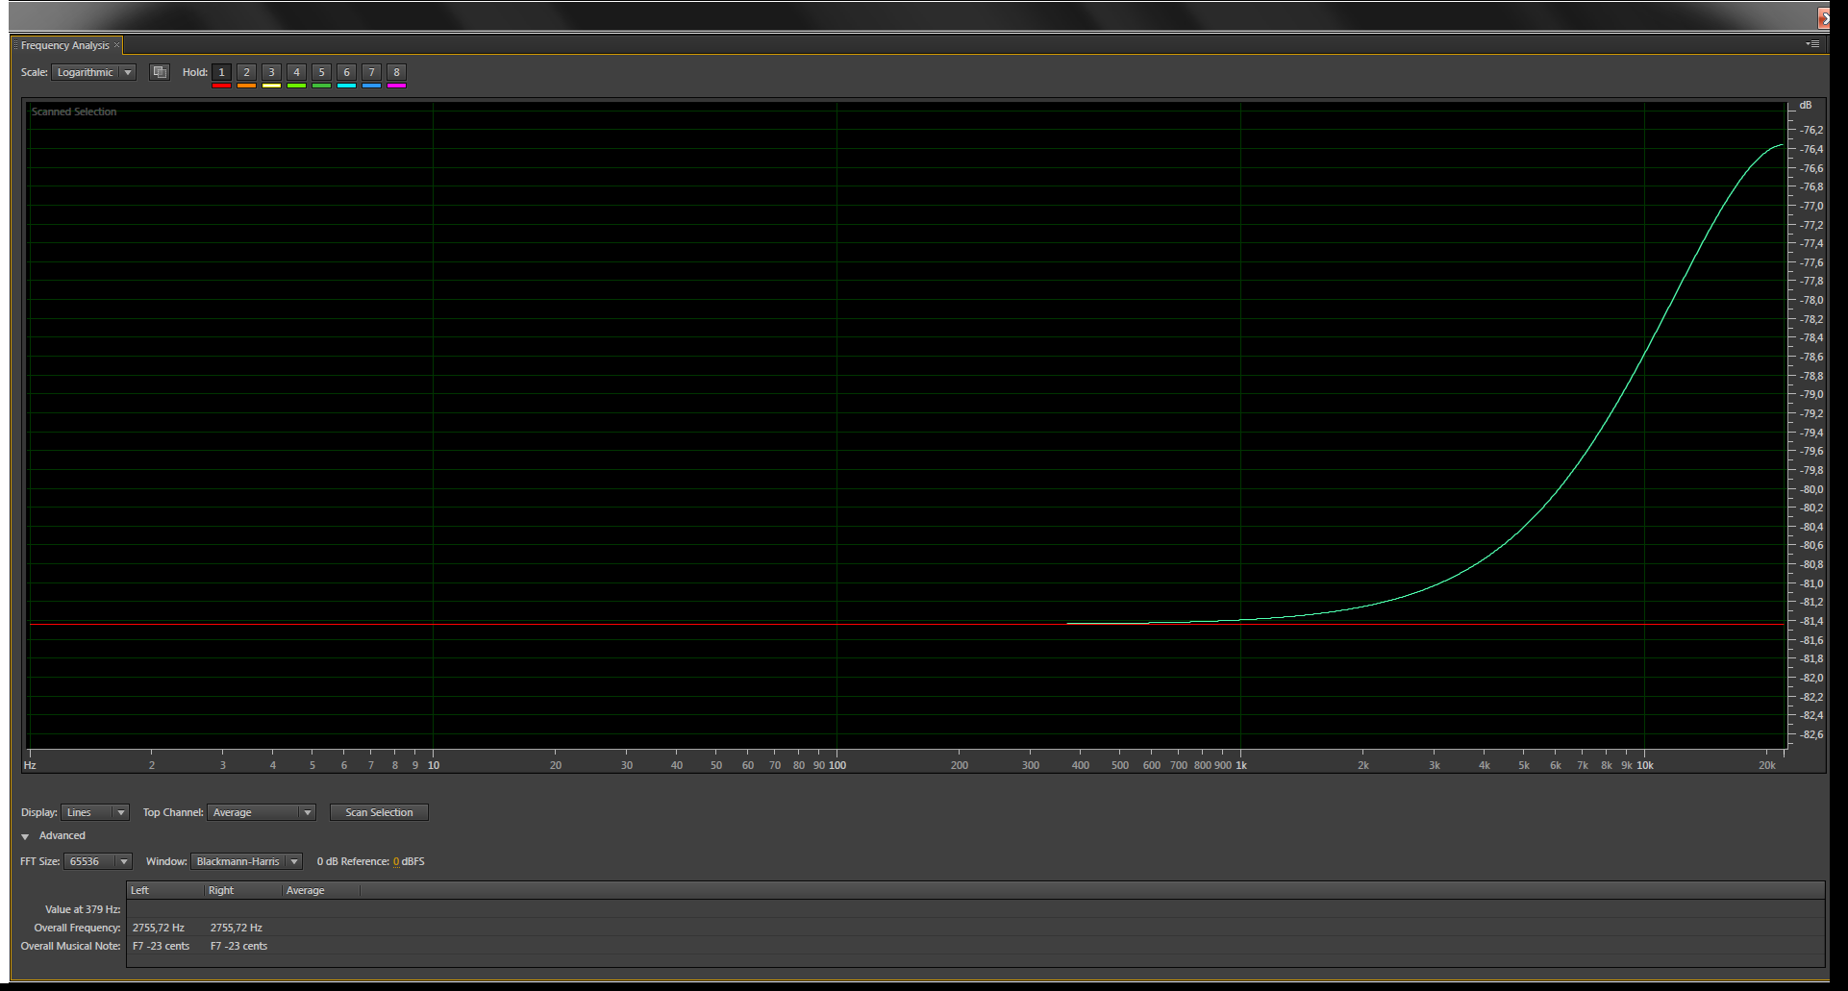Screen dimensions: 1848x991
Task: Click the Right musical note F7 -23 cents
Action: pos(238,946)
